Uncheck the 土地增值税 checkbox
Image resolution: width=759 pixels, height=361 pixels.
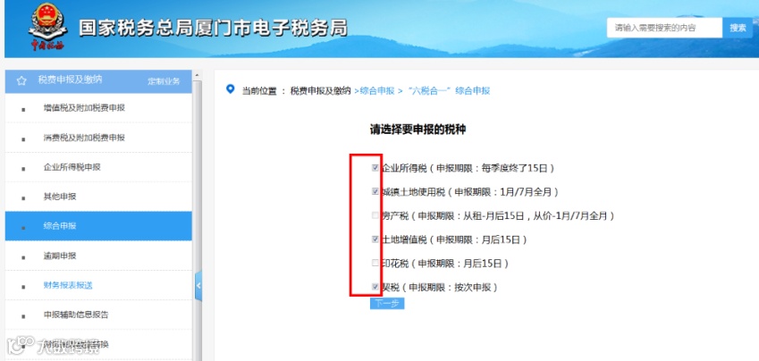tap(375, 239)
